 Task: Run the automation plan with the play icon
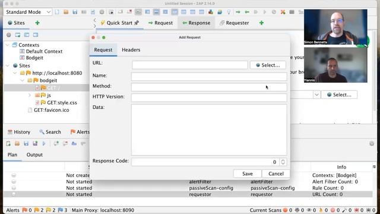tap(44, 144)
